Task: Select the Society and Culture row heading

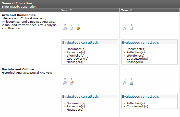Action: 18,69
